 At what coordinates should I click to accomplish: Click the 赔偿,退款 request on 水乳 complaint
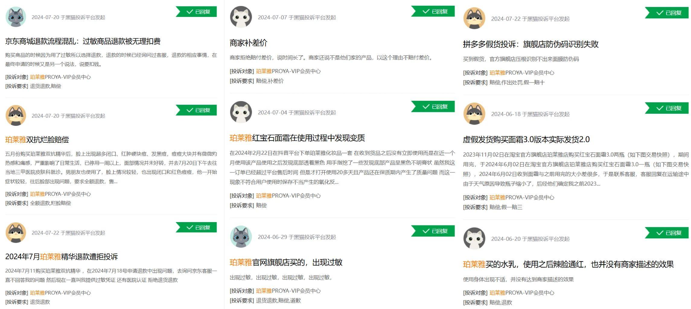point(501,302)
